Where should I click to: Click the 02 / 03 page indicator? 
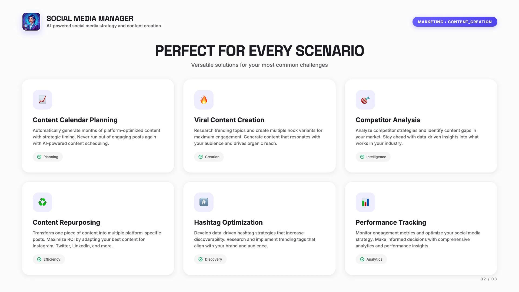pyautogui.click(x=488, y=279)
